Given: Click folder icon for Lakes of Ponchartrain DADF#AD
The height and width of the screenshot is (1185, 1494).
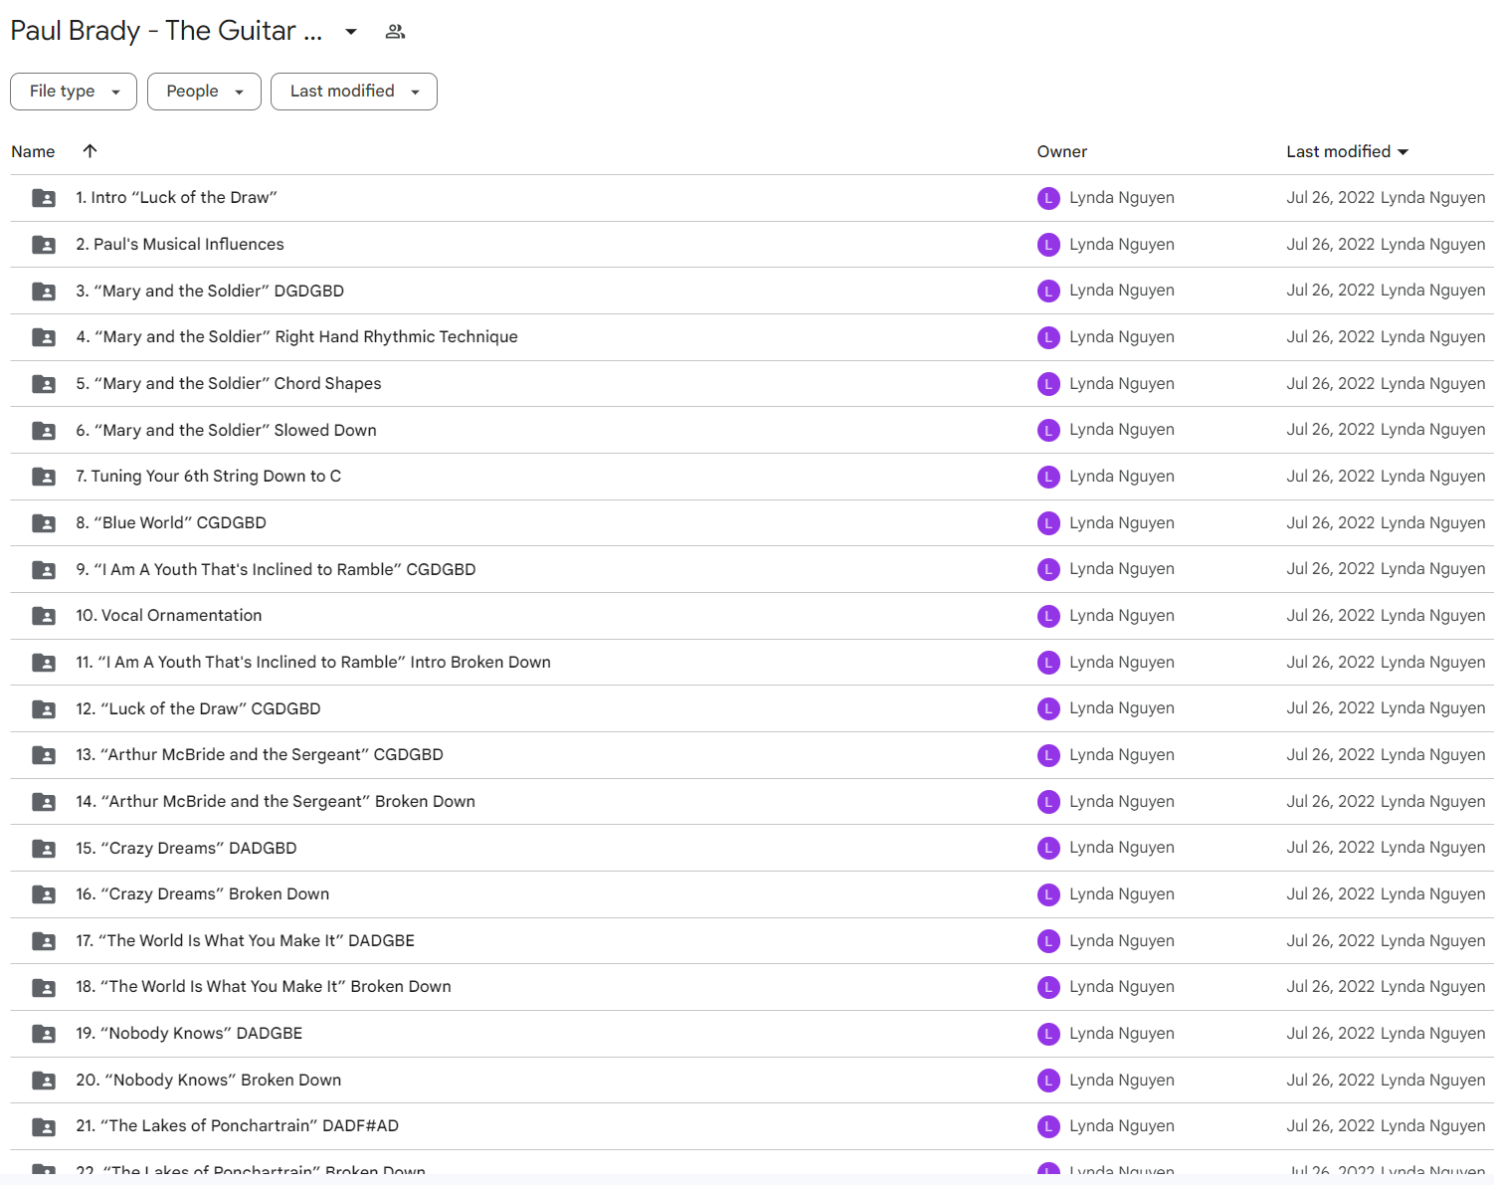Looking at the screenshot, I should point(44,1127).
